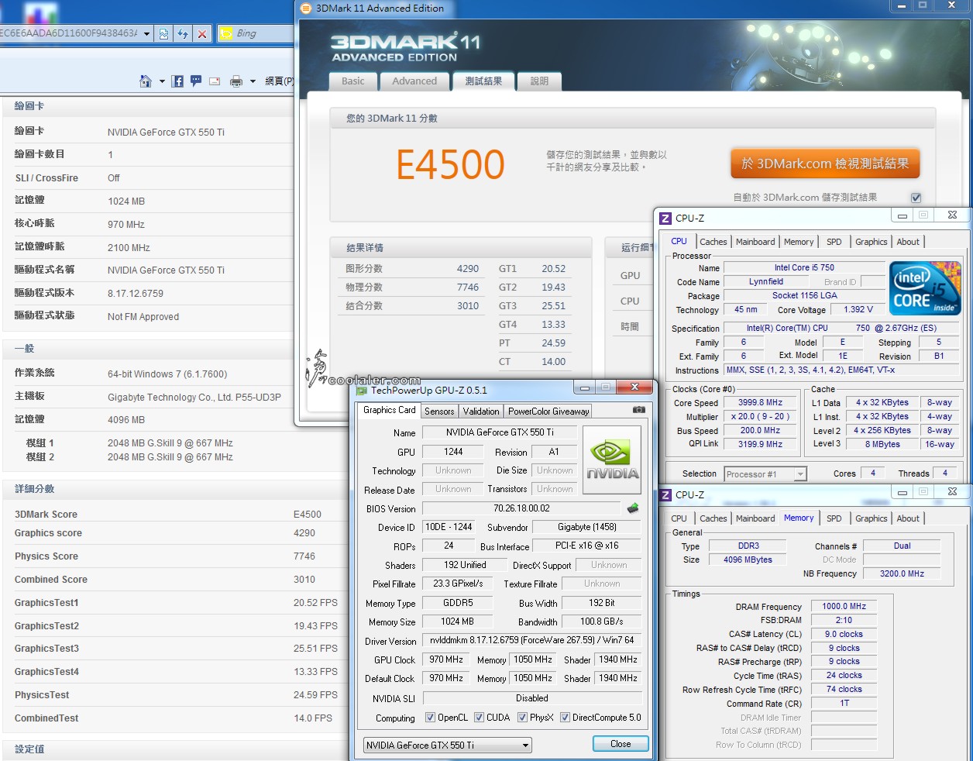Click the Bing search input field
The height and width of the screenshot is (761, 973).
[x=263, y=33]
